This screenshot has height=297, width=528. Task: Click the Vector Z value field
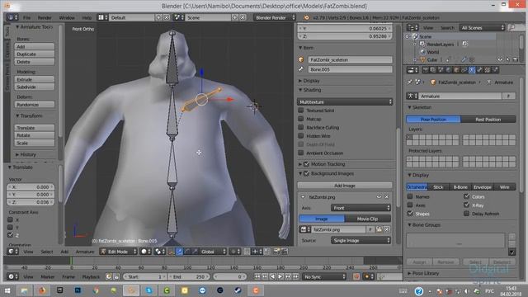[31, 202]
